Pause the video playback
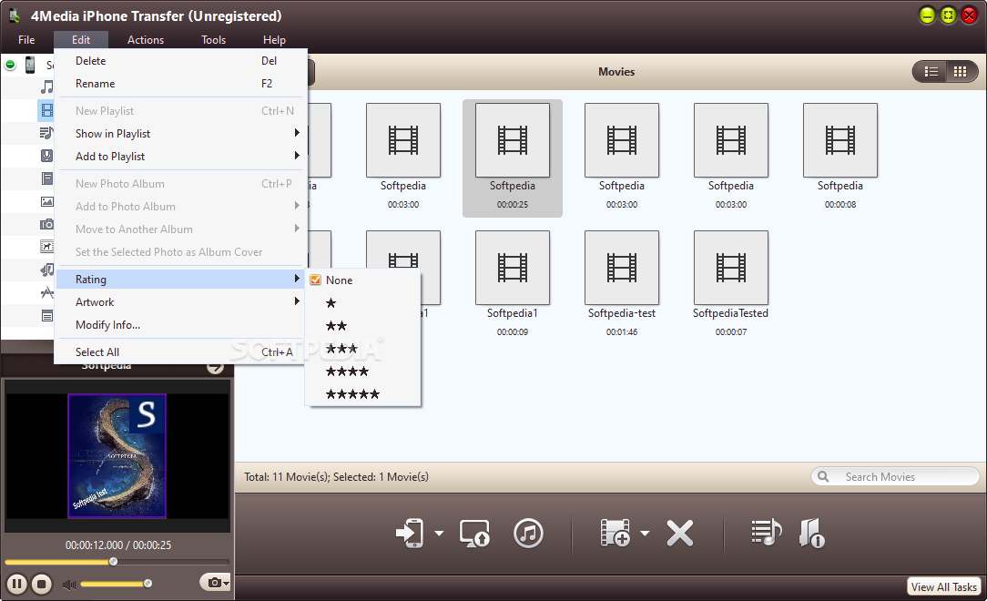987x601 pixels. (x=17, y=584)
